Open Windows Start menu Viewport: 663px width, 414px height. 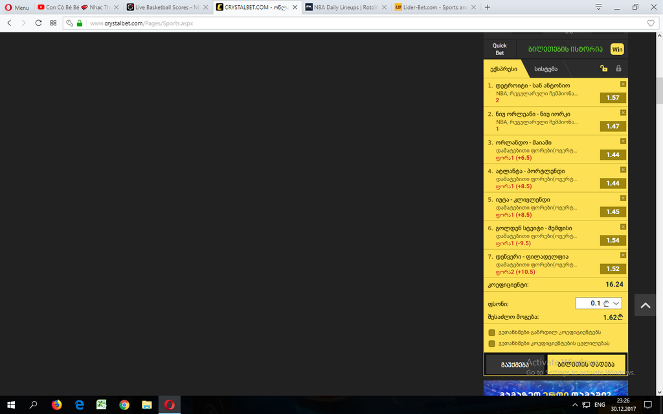[x=11, y=405]
